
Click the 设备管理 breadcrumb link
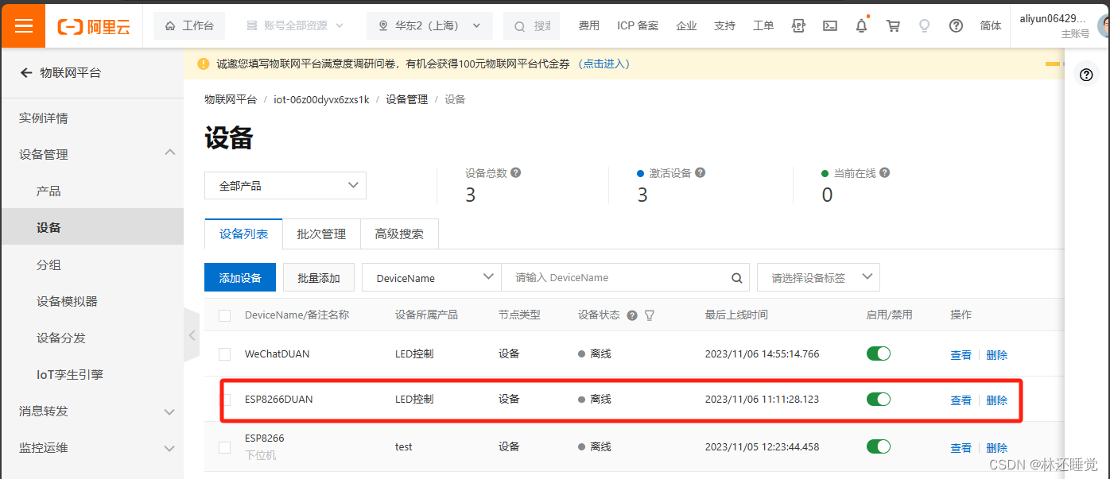[x=406, y=99]
